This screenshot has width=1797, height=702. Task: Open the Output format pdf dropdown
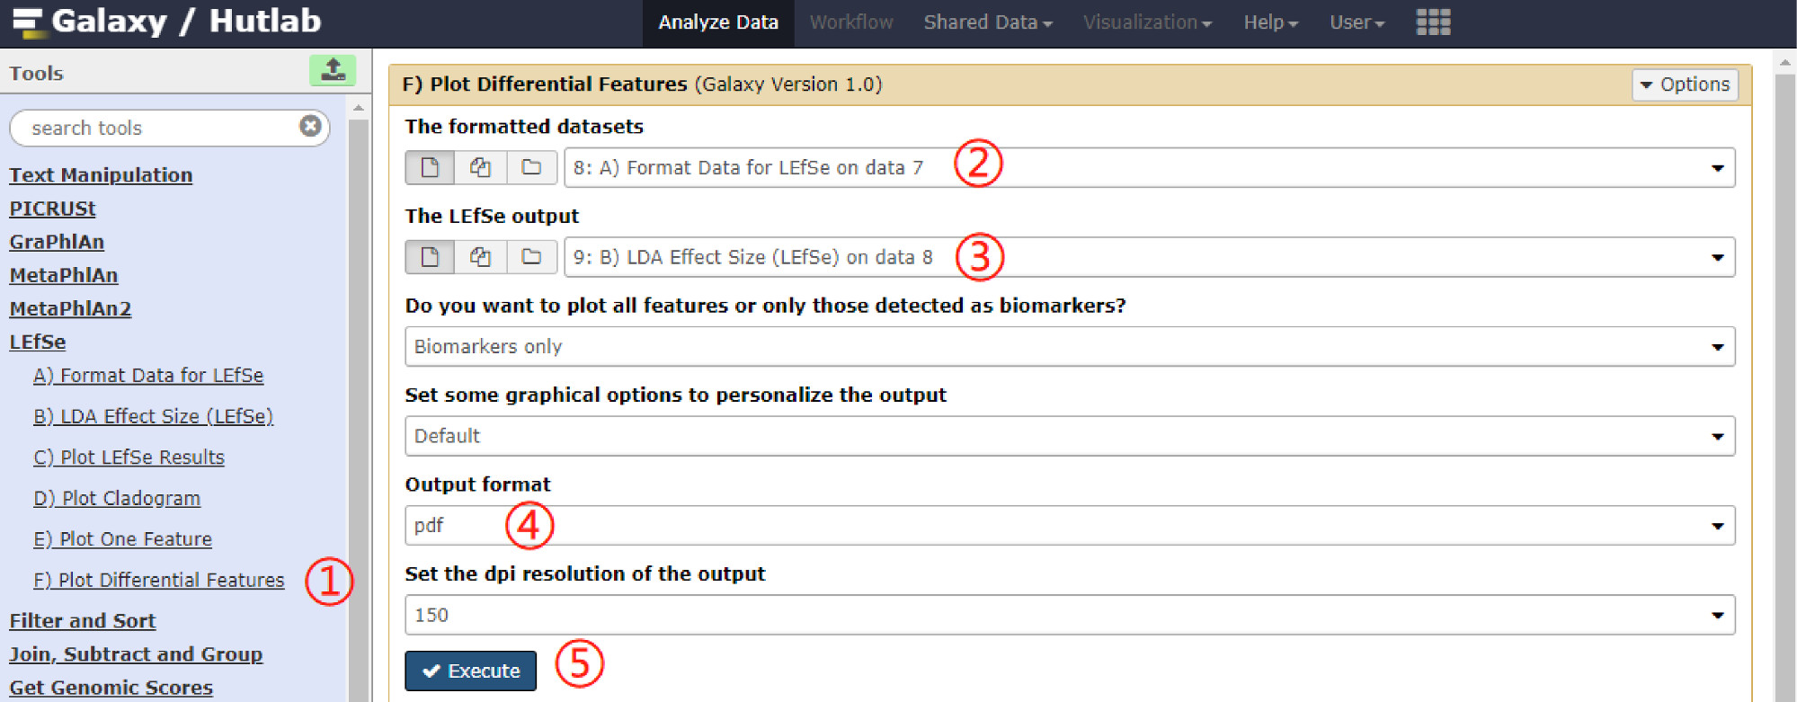1070,526
